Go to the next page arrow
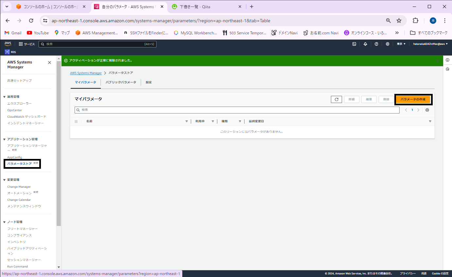Screen dimensions: 452x277 point(418,110)
